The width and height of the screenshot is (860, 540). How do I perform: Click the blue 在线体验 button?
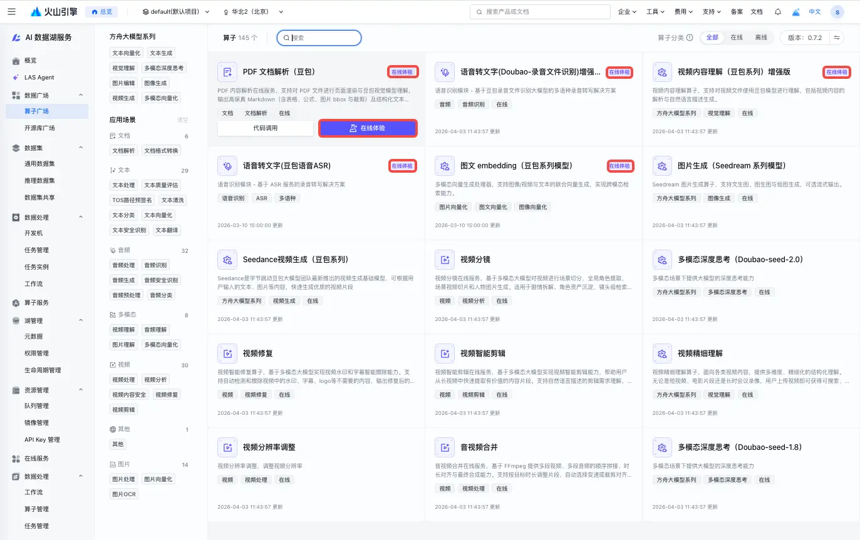coord(368,128)
